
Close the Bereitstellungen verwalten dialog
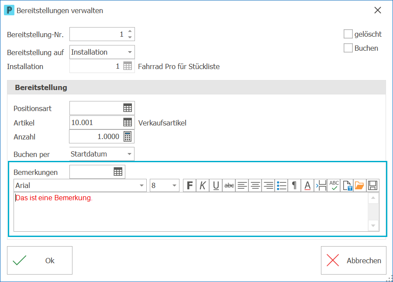(x=378, y=10)
